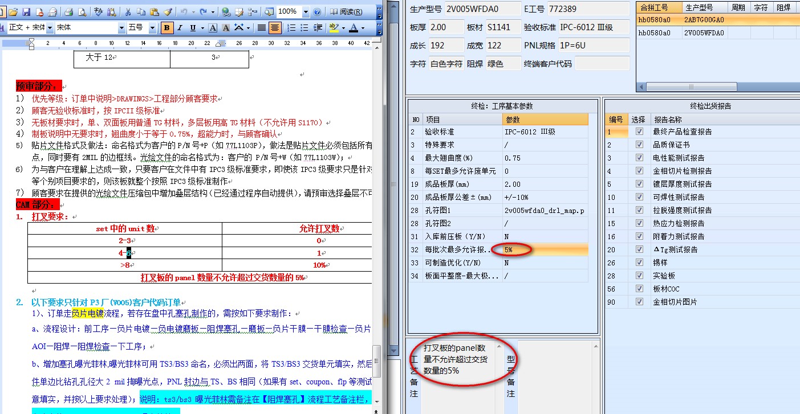Click the Print icon in Word toolbar
800x414 pixels.
click(68, 11)
